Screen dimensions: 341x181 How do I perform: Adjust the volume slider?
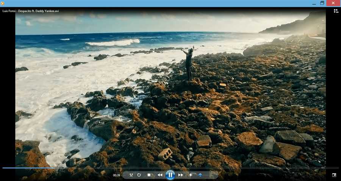[x=205, y=175]
